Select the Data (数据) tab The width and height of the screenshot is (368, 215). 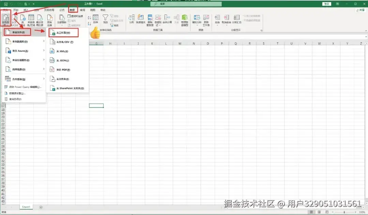click(72, 10)
